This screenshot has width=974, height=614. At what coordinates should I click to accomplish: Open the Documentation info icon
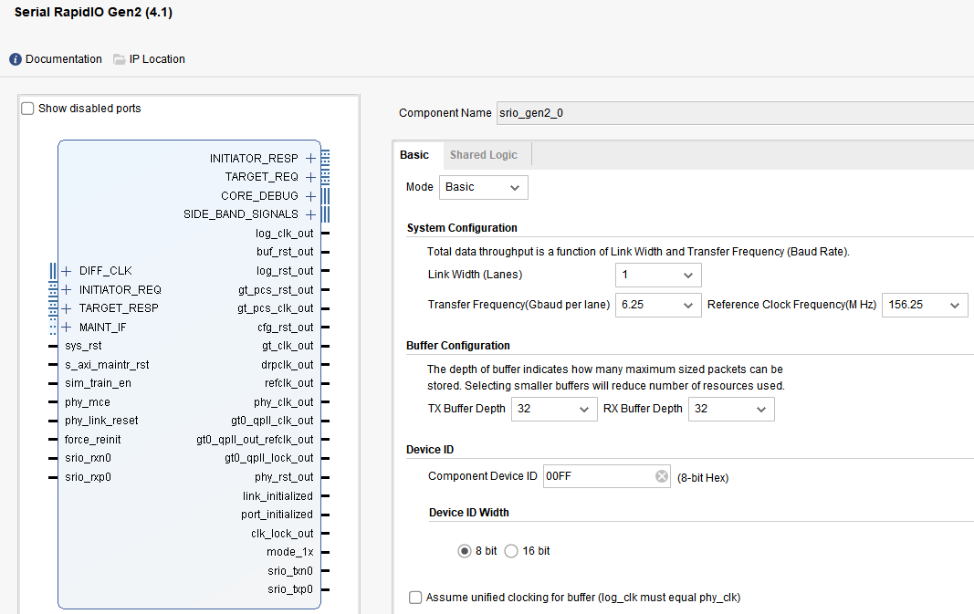16,59
